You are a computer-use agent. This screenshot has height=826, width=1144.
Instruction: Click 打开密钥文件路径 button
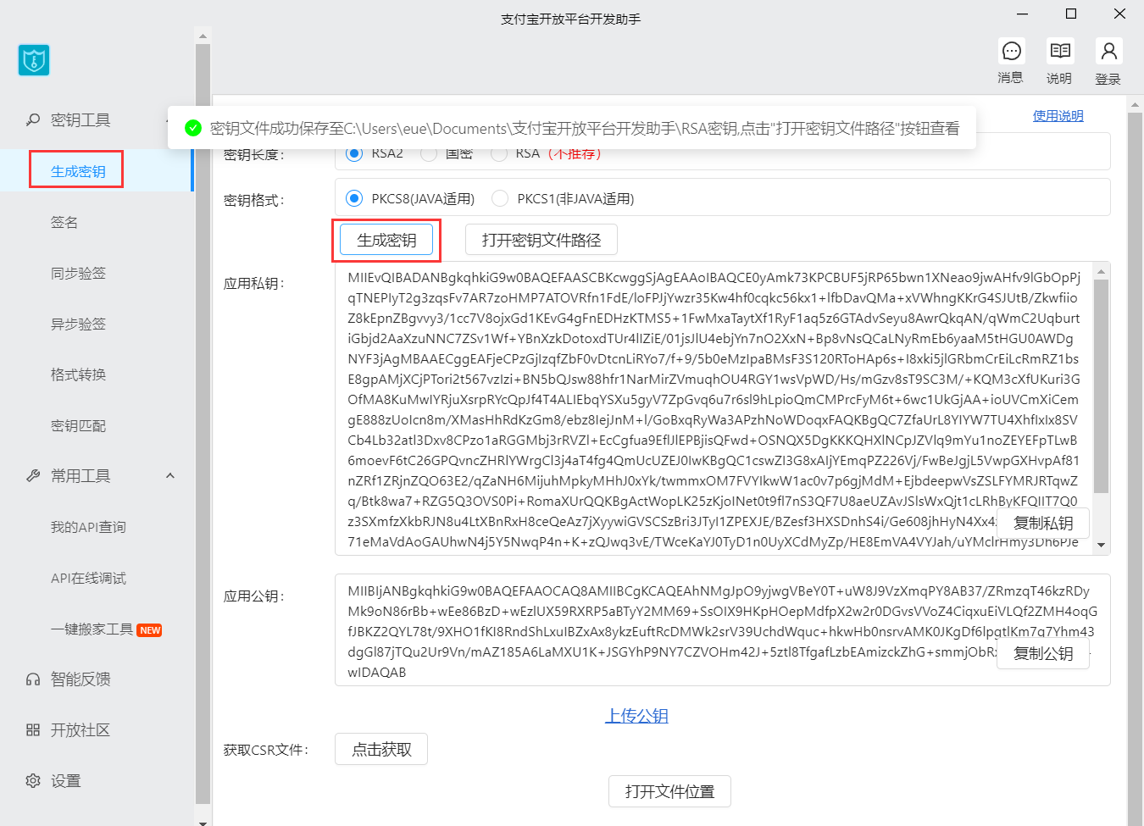pos(541,240)
